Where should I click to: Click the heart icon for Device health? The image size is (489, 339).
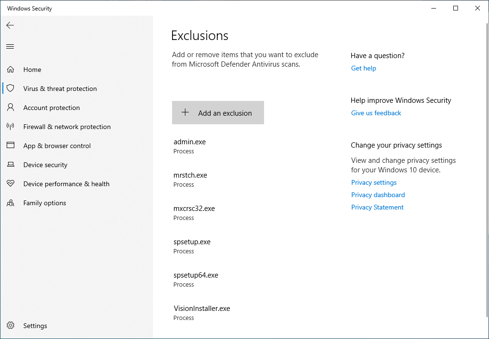click(10, 183)
